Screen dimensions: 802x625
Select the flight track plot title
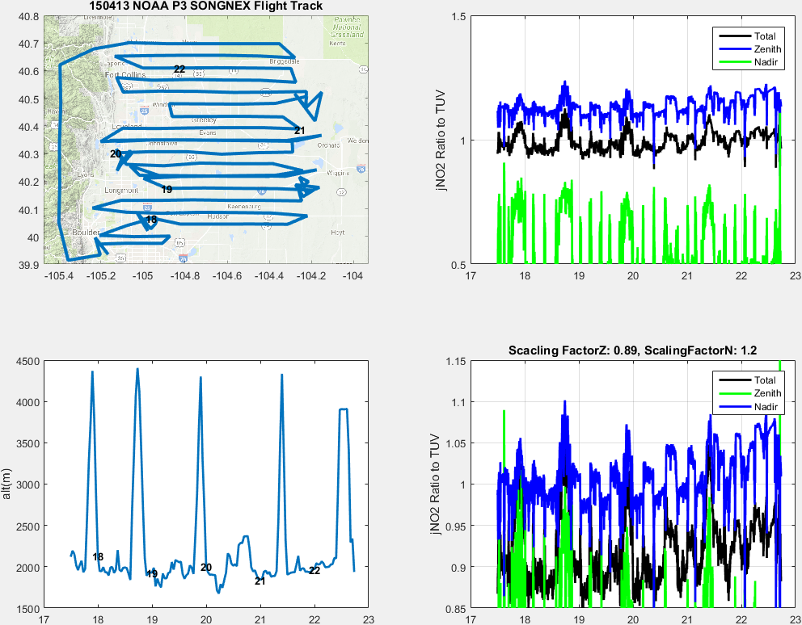[205, 6]
